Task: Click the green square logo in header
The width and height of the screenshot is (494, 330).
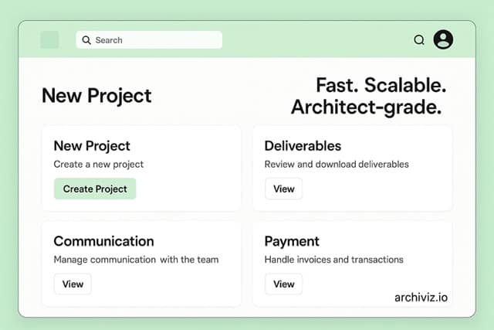Action: pyautogui.click(x=49, y=40)
